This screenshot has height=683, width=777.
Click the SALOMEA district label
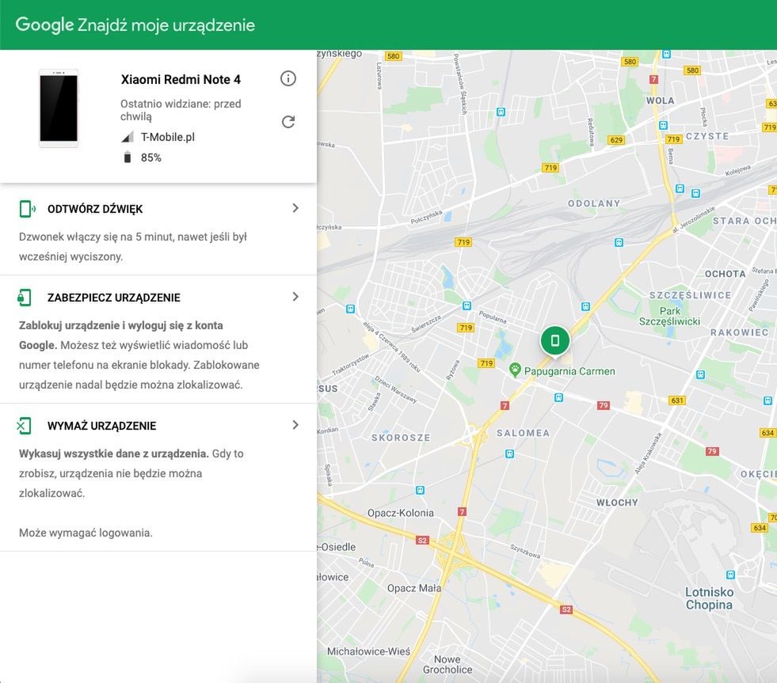[523, 434]
